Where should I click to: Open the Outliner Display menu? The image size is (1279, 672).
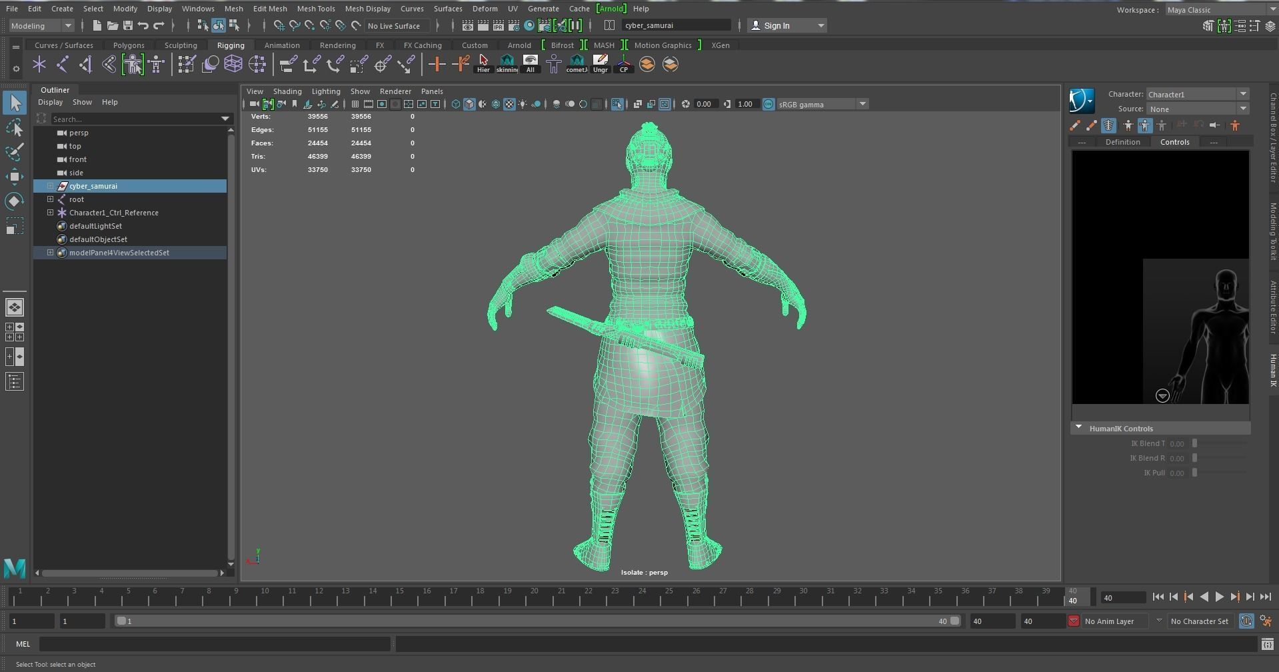[50, 102]
